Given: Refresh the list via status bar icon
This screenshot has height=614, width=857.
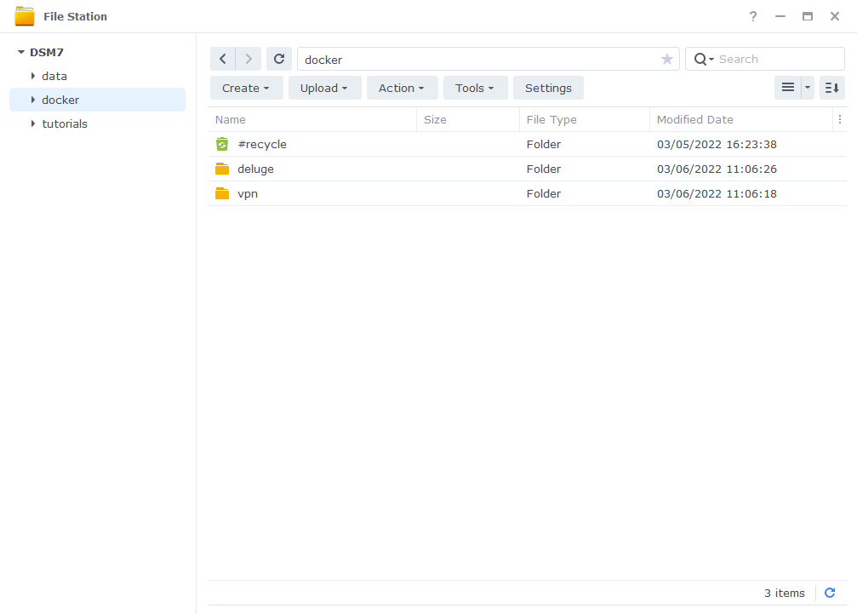Looking at the screenshot, I should (x=830, y=593).
